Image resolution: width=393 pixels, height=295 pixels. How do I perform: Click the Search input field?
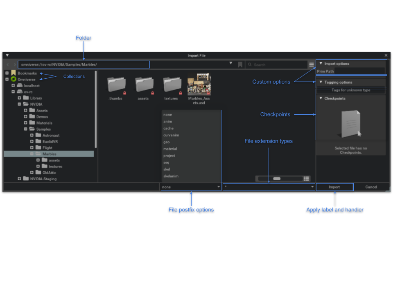coord(278,65)
